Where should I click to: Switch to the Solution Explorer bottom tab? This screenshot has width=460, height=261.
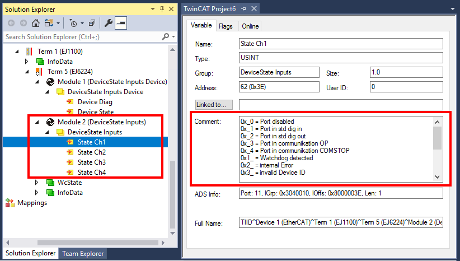31,253
